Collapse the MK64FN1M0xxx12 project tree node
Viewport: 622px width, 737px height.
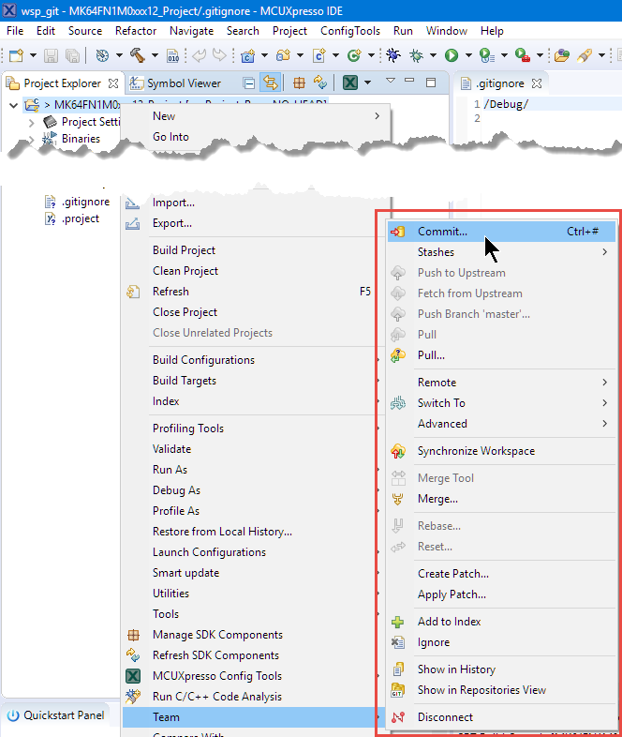click(13, 104)
